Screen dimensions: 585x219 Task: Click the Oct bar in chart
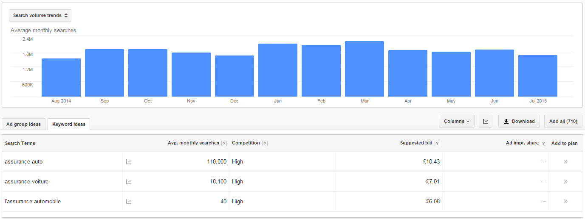[148, 73]
